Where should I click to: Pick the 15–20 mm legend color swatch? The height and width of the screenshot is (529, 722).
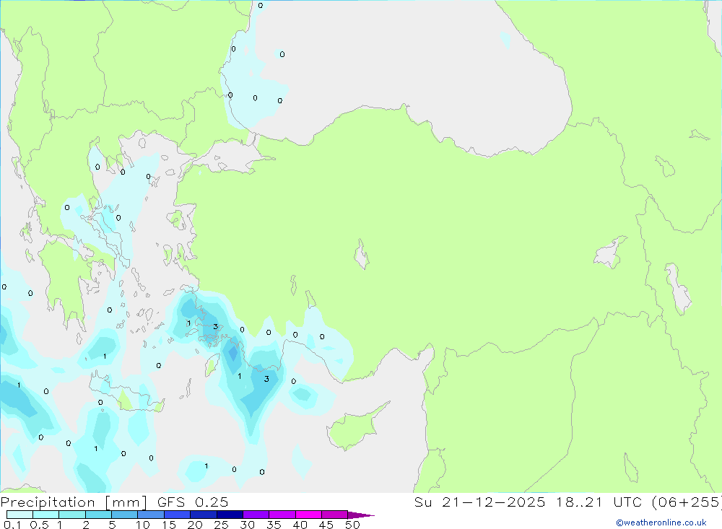tap(178, 515)
